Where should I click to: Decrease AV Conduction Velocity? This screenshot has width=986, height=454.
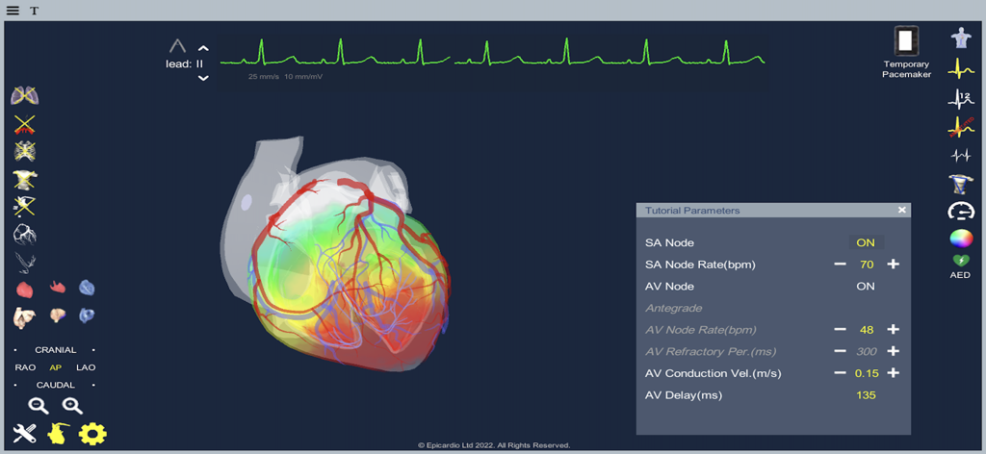840,373
